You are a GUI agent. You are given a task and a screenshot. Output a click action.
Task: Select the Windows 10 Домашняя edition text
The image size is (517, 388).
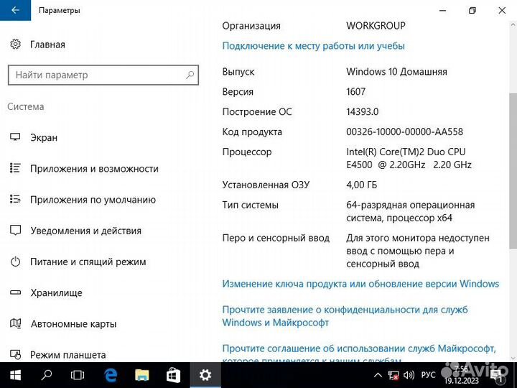[x=396, y=72]
